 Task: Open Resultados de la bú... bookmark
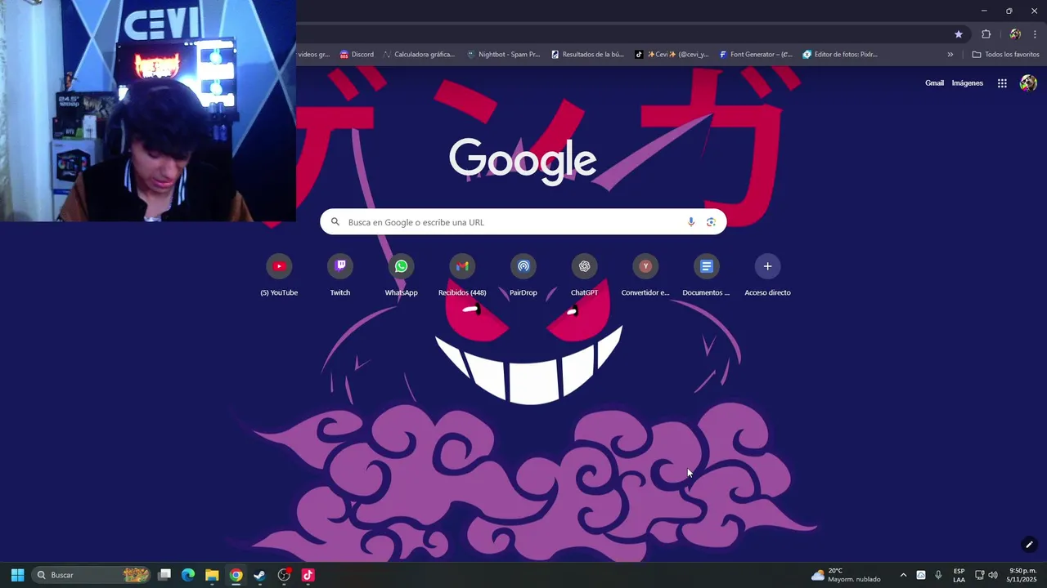pyautogui.click(x=587, y=55)
